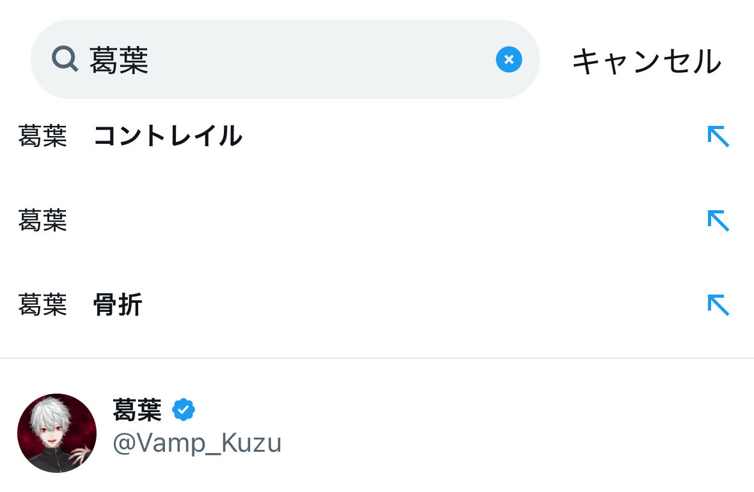Image resolution: width=754 pixels, height=492 pixels.
Task: Fill the search with the コントレイル suggestion arrow
Action: (x=718, y=136)
